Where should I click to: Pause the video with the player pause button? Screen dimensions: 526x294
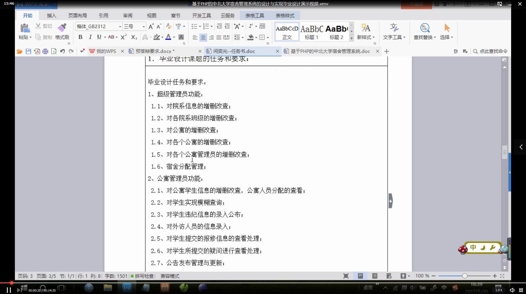[9, 290]
